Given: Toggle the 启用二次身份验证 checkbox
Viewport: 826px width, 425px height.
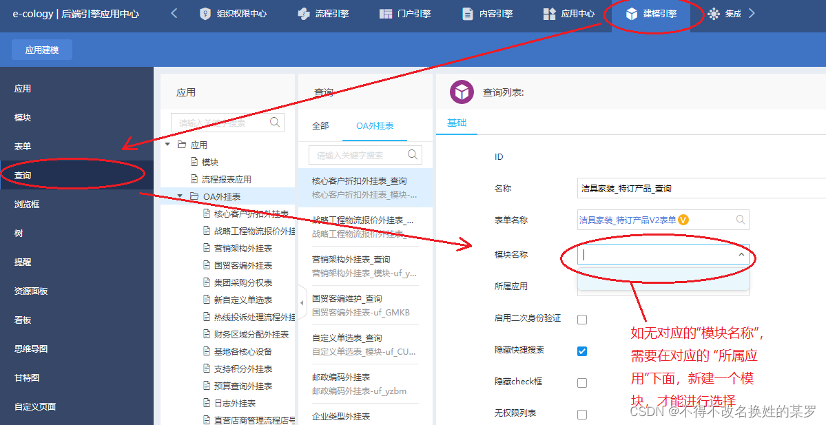Looking at the screenshot, I should pos(582,319).
